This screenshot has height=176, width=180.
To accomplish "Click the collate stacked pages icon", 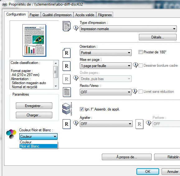I will (67, 109).
